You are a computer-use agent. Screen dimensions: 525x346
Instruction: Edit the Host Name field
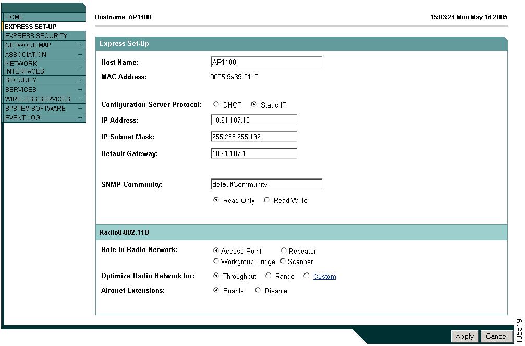coord(266,62)
